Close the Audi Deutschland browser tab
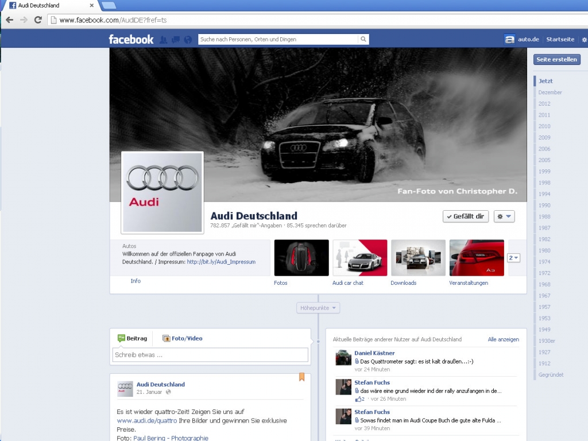The image size is (588, 441). [x=91, y=5]
